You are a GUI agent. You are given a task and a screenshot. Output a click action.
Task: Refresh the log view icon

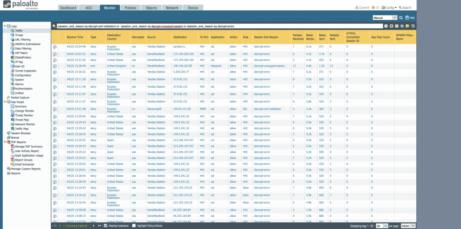[401, 18]
